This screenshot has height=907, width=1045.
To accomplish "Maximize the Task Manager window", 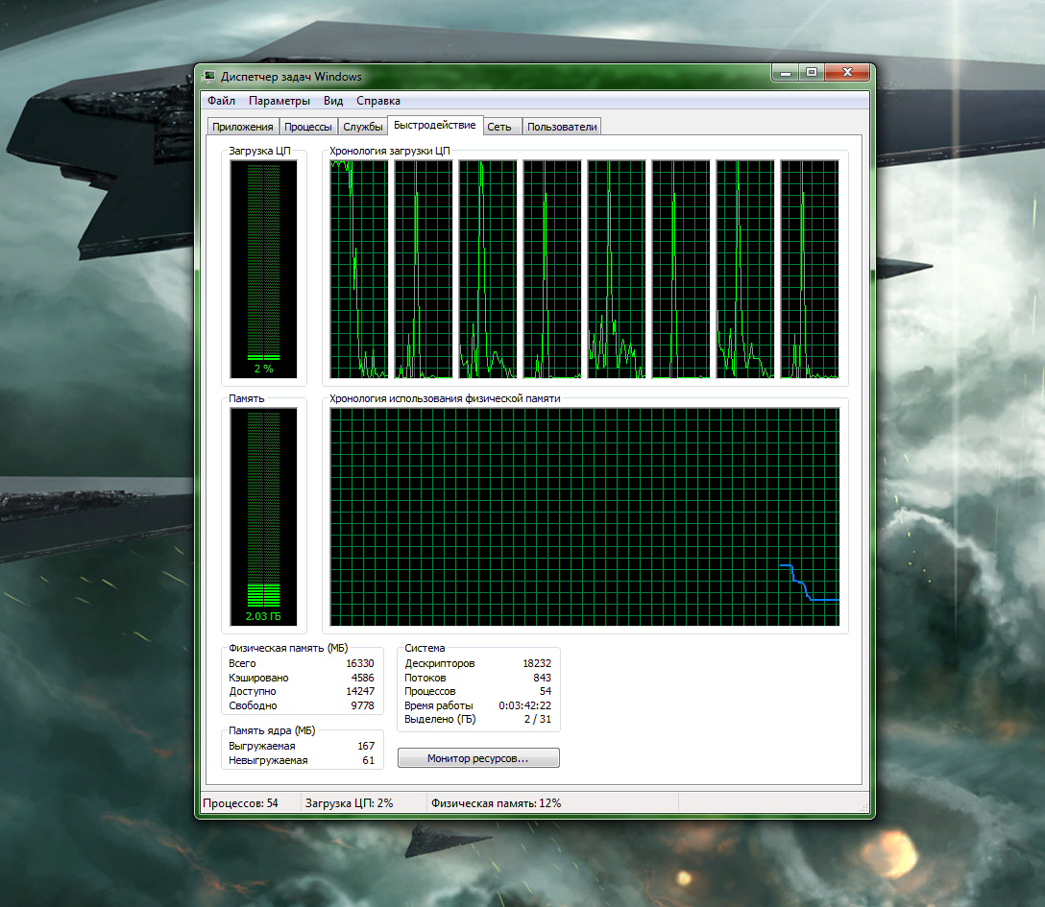I will (812, 73).
